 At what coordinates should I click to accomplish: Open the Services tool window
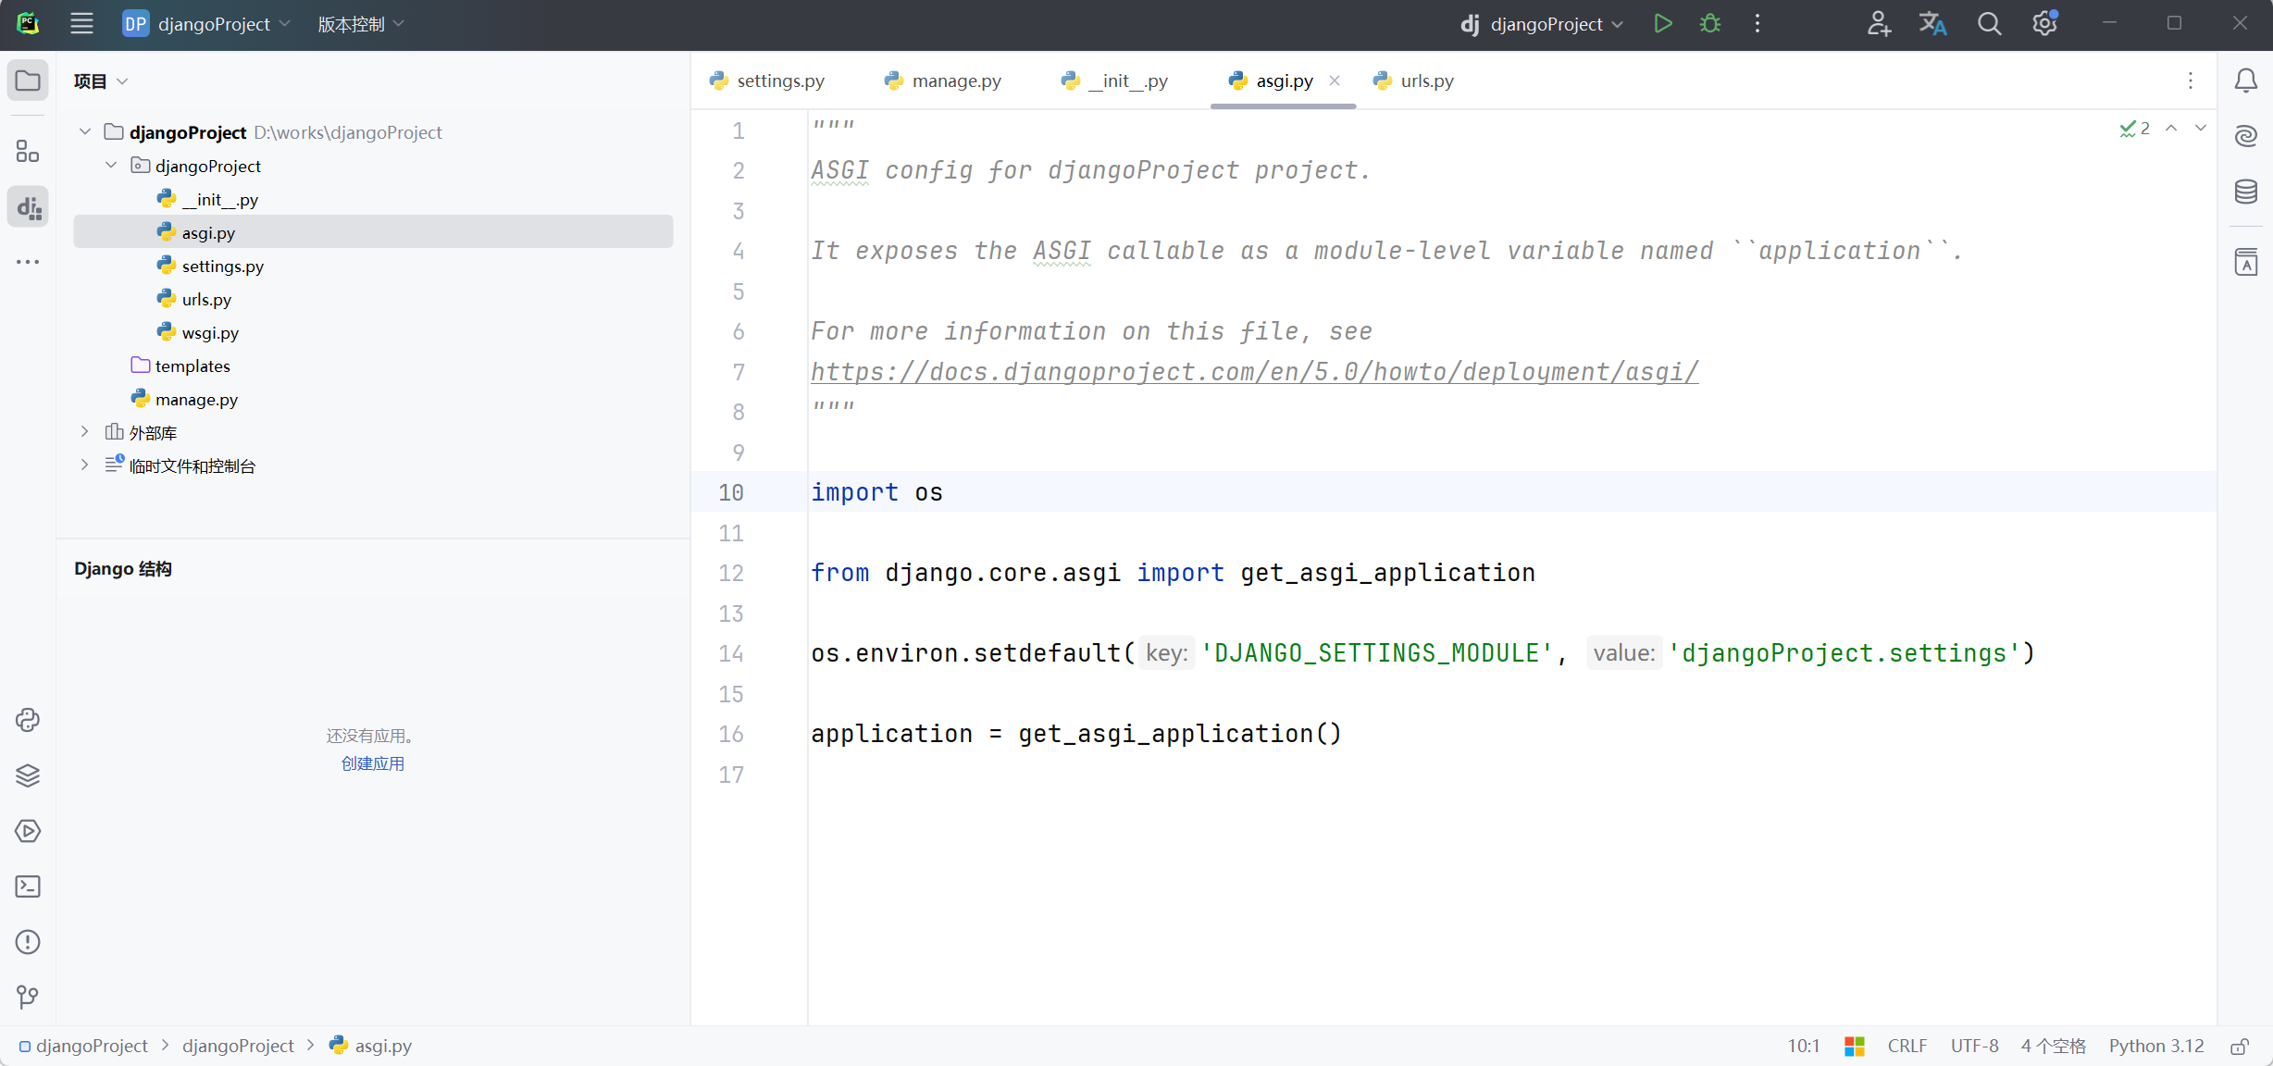click(28, 831)
